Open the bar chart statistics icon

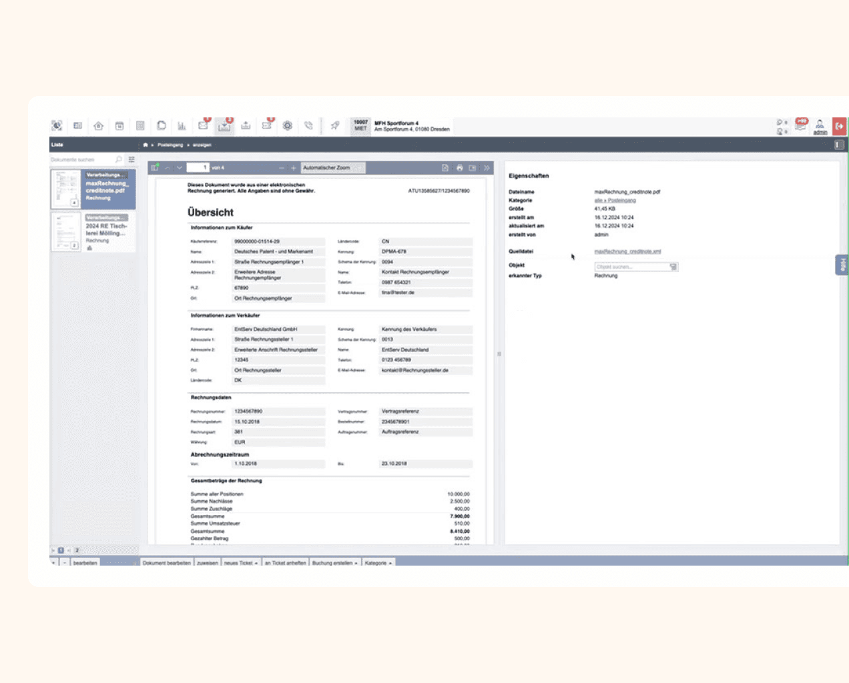point(182,125)
